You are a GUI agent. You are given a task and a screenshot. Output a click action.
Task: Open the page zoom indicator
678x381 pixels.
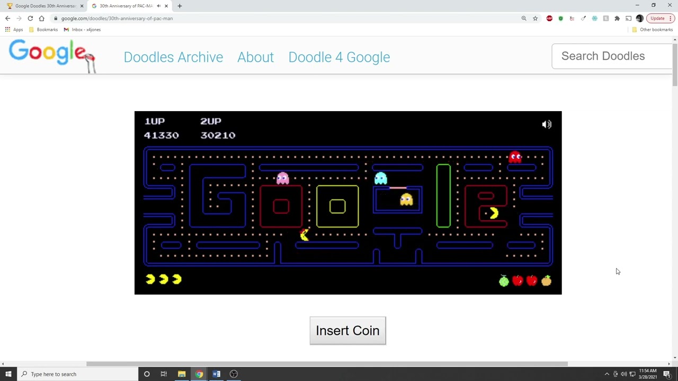(x=524, y=19)
